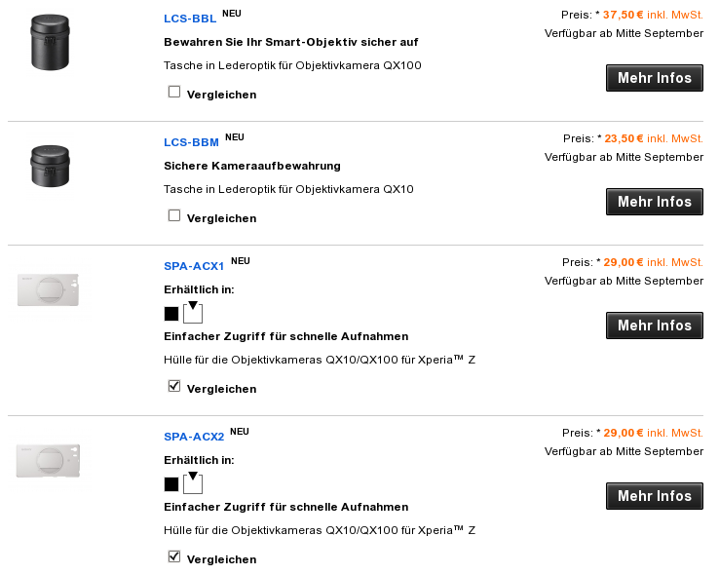This screenshot has width=719, height=575.
Task: Click Mehr Infos button for LCS-BBM
Action: pos(655,202)
